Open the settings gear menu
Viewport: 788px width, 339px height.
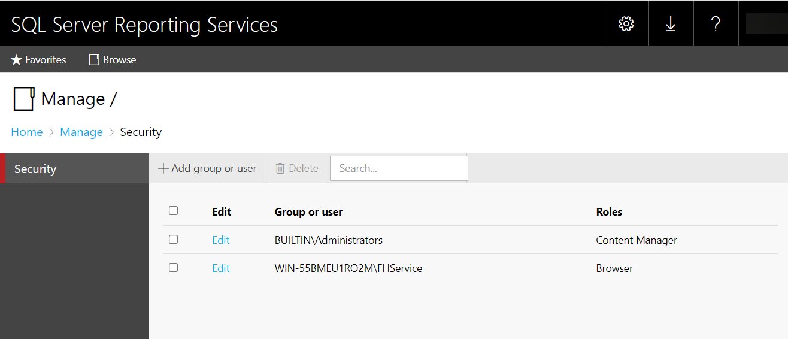[626, 23]
